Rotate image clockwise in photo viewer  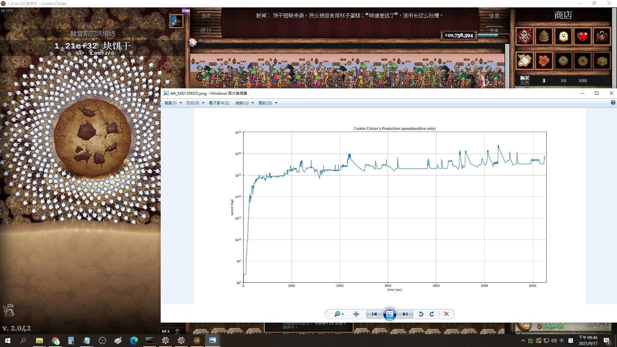click(432, 314)
